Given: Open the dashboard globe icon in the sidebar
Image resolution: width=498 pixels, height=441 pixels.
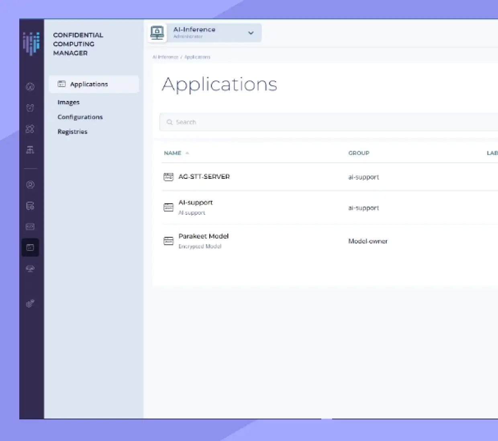Looking at the screenshot, I should [x=31, y=87].
